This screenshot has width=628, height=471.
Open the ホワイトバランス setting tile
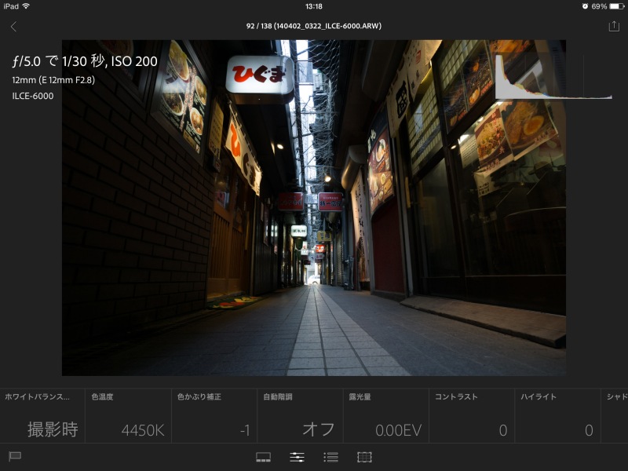[x=42, y=416]
